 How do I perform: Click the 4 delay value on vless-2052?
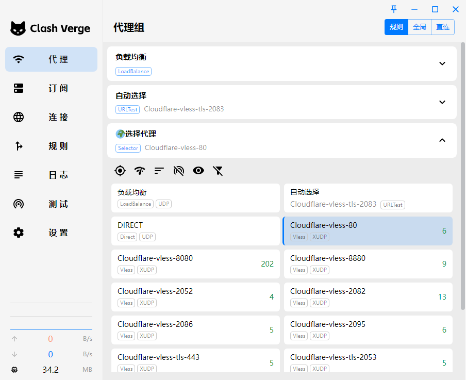click(x=272, y=297)
